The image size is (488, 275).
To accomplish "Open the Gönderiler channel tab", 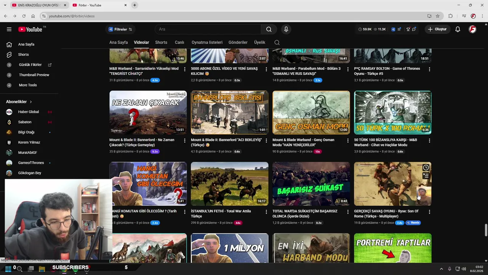I will (x=238, y=42).
